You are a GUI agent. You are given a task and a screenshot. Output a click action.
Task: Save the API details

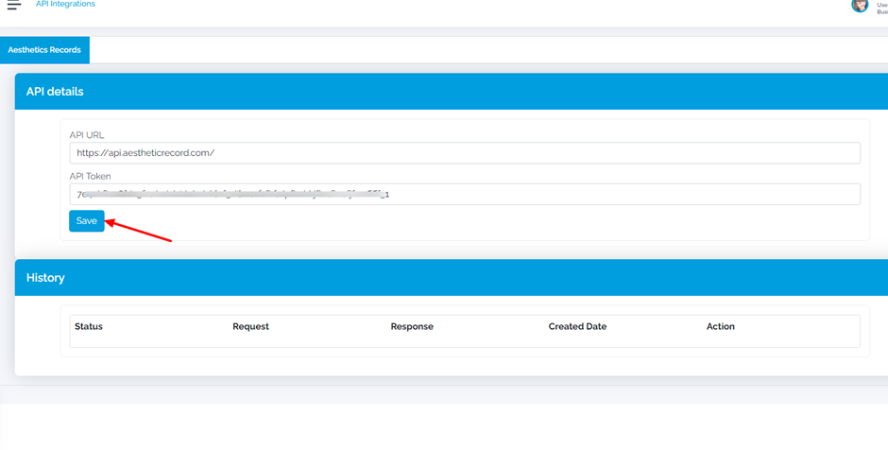click(87, 221)
